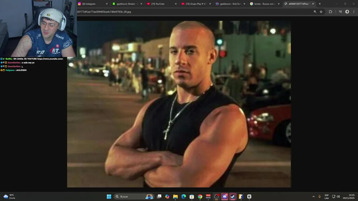Click the microphone tray icon
This screenshot has width=358, height=201.
[319, 197]
